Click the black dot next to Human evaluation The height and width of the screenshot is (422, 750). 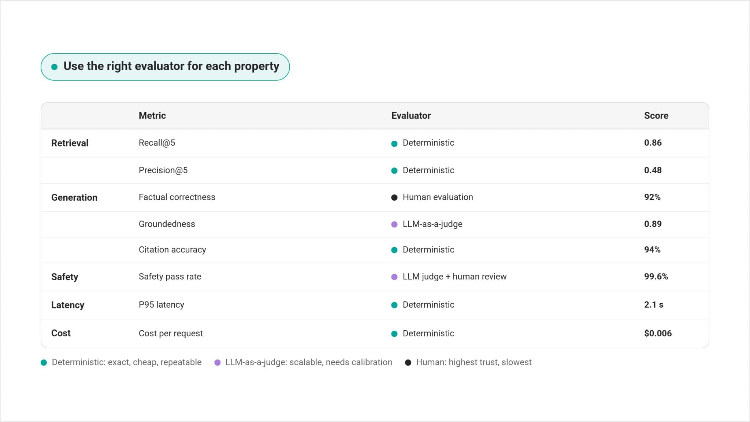394,197
